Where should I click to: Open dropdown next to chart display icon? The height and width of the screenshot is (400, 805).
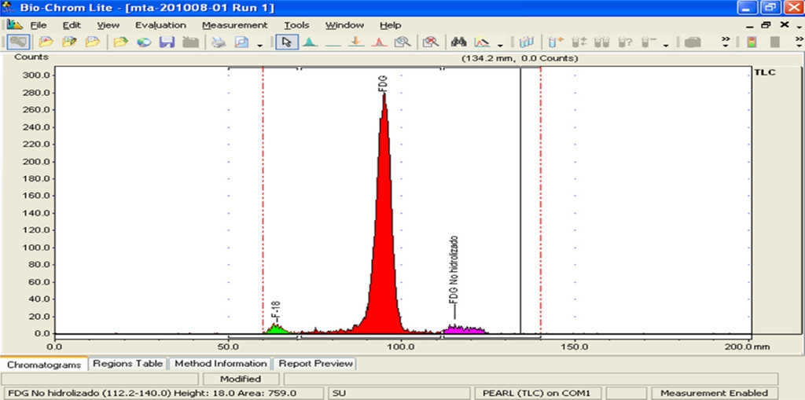[x=501, y=45]
